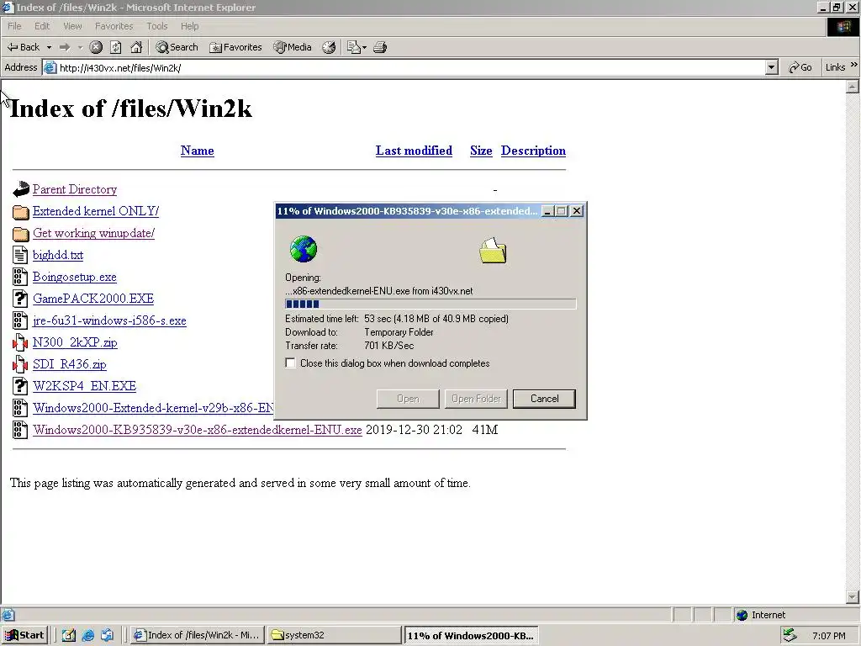Switch to Index of /files/Win2k taskbar button
861x646 pixels.
point(198,635)
